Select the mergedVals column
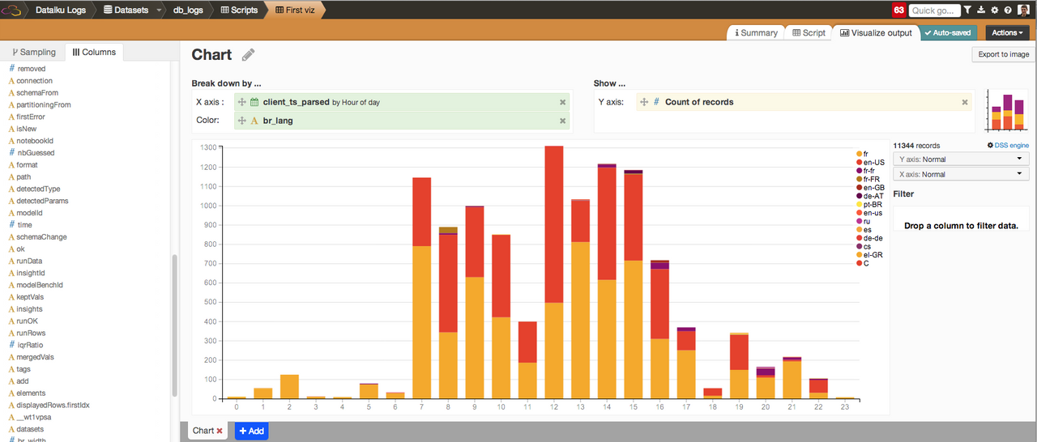 (x=35, y=357)
